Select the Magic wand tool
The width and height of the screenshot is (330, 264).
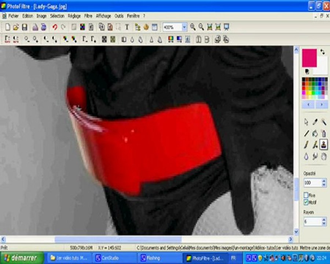pyautogui.click(x=324, y=122)
